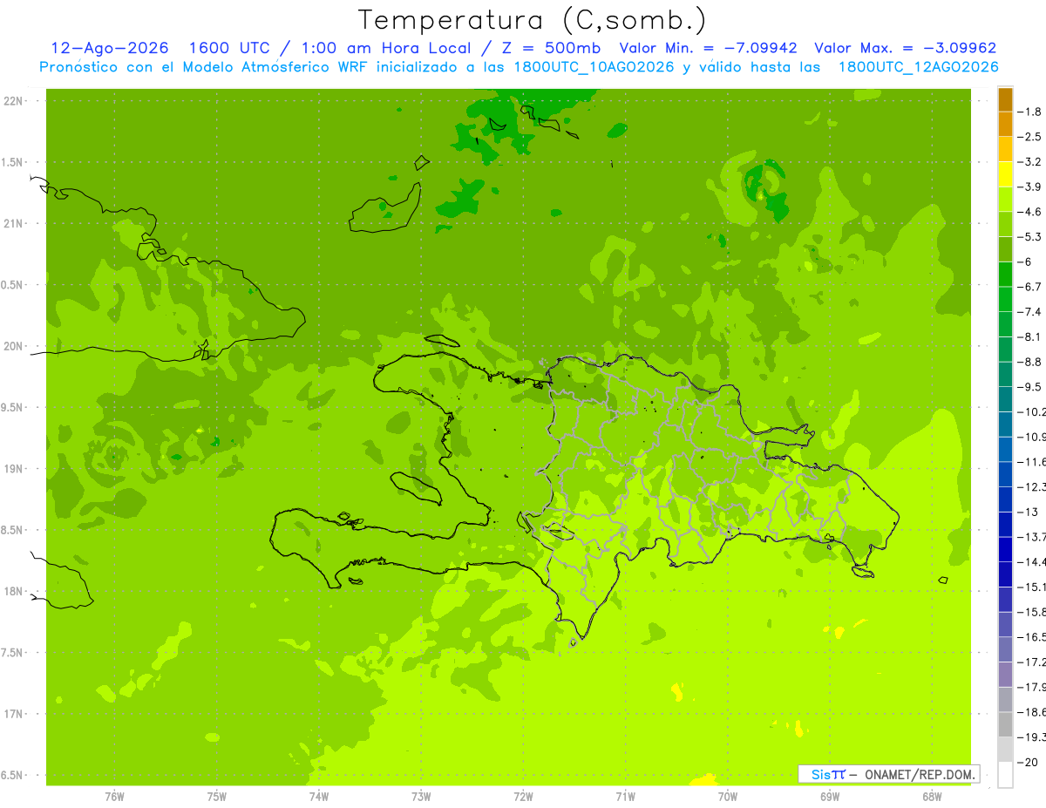Click the yellow swatch between -3.2 and -3.9
Screen dimensions: 1046x808
tap(1005, 174)
